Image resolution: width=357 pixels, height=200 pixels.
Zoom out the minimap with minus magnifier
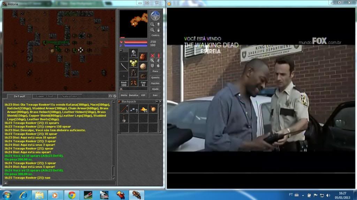click(x=152, y=24)
